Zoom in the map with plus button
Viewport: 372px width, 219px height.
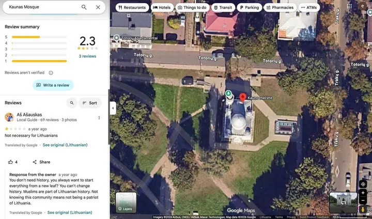[363, 193]
